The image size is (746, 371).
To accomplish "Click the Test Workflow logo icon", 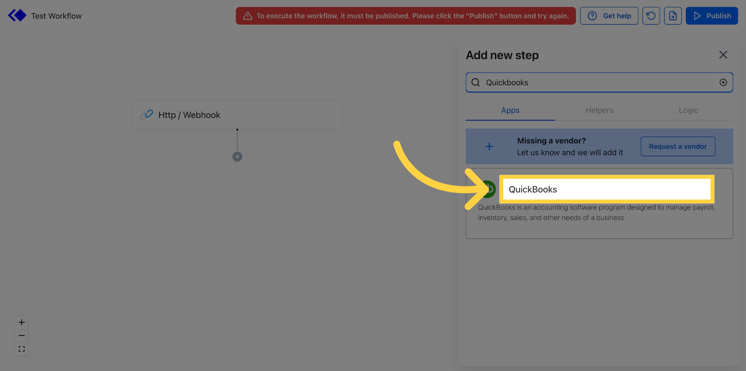I will [x=17, y=15].
